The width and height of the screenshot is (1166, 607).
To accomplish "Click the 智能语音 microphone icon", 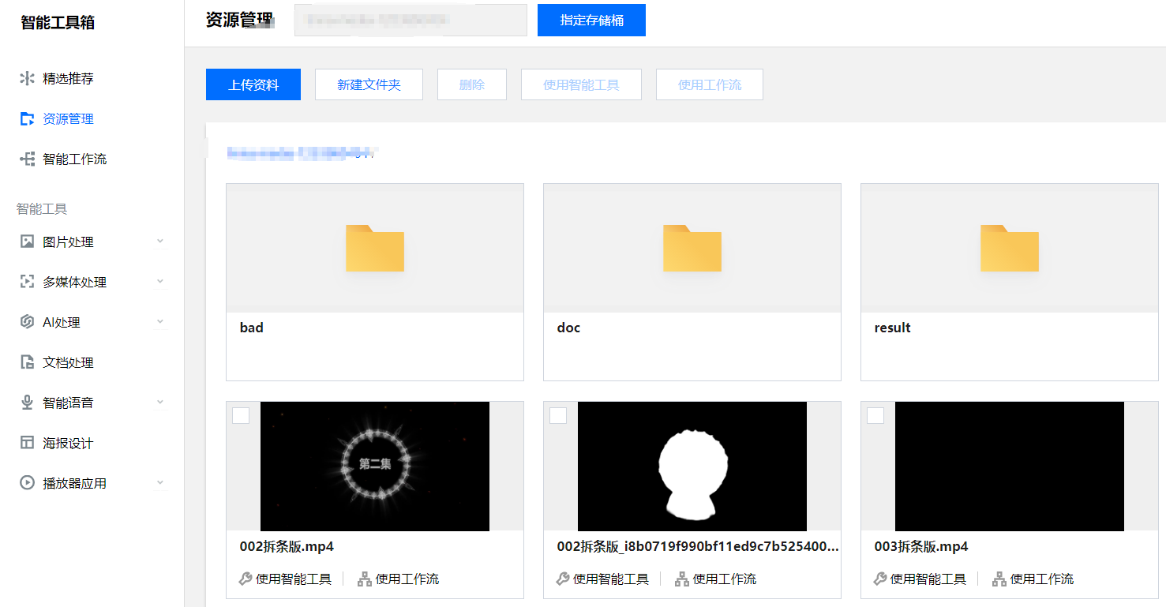I will (x=28, y=403).
